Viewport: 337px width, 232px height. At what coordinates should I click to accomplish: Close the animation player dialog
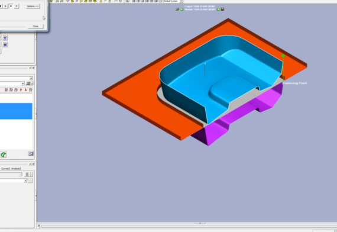coord(35,26)
